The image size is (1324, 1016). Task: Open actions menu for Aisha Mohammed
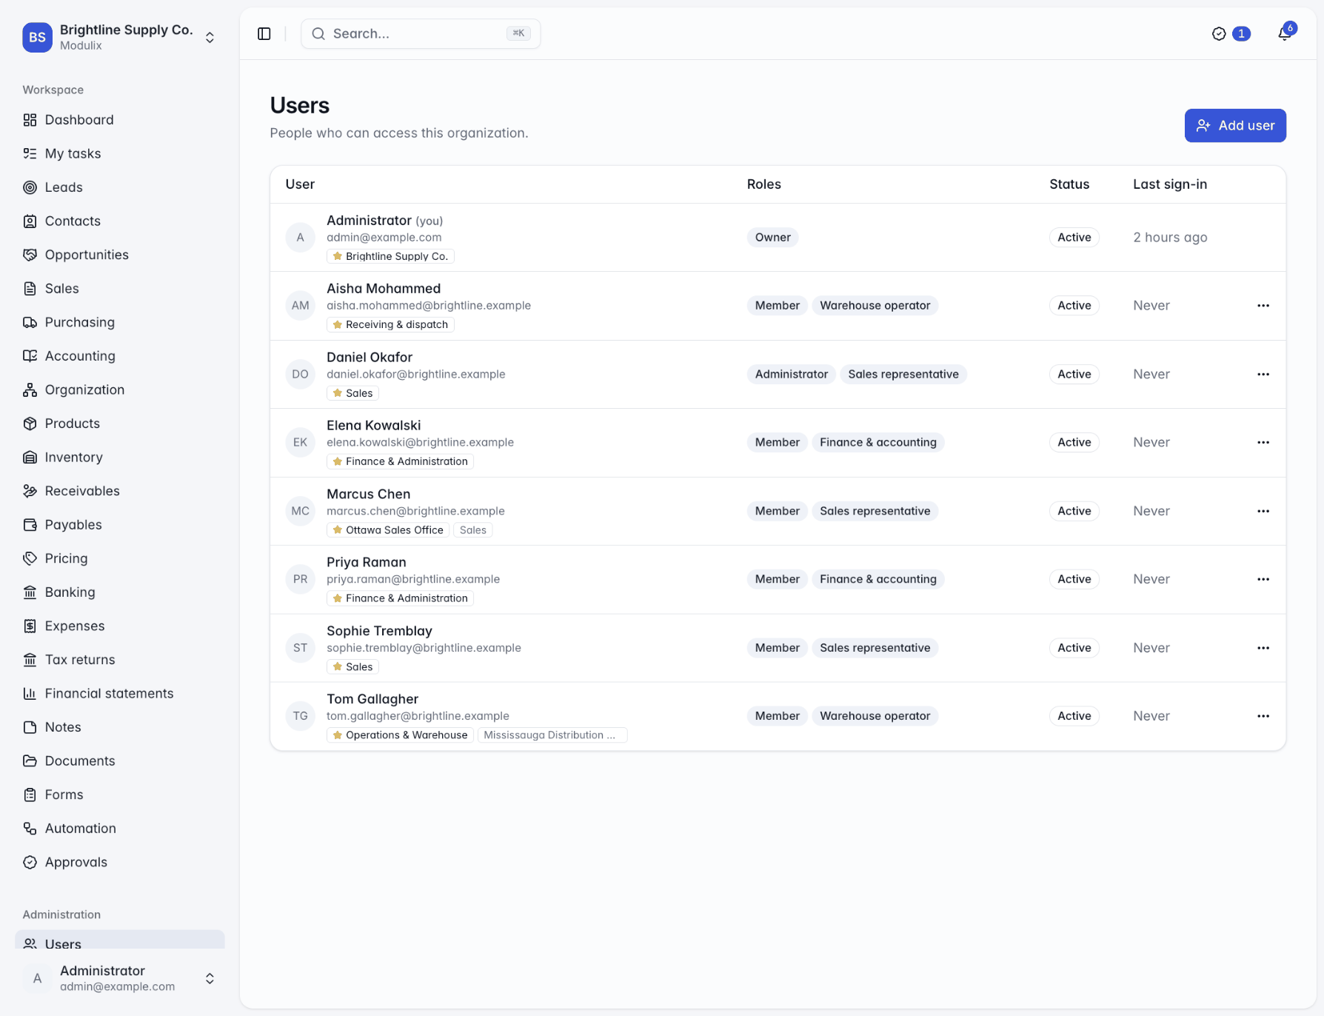click(x=1263, y=305)
